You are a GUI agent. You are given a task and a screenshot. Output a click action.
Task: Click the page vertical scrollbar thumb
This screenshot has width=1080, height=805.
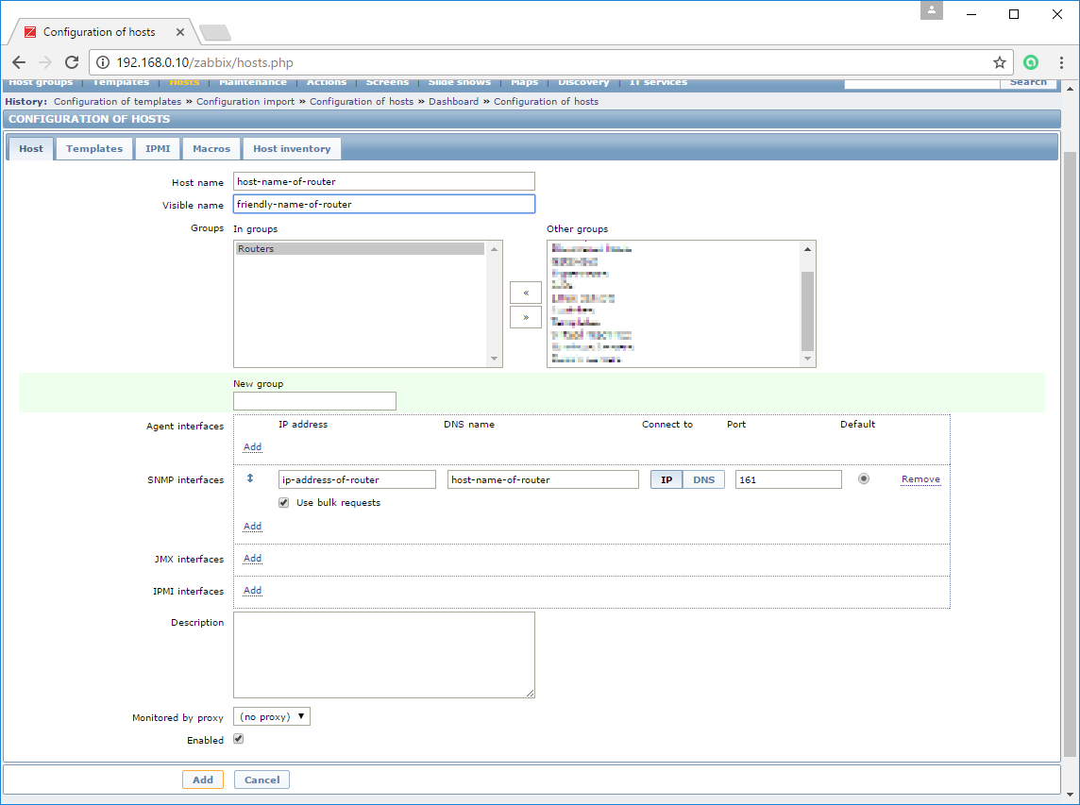tap(1070, 455)
